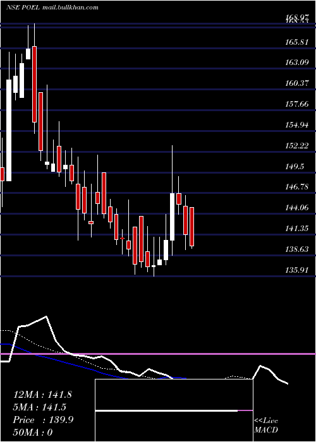The height and width of the screenshot is (442, 316).
Task: Click the '12MA : 141.8' readout
Action: tap(42, 395)
